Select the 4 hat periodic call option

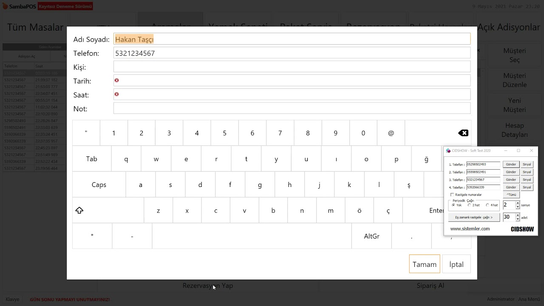(x=487, y=205)
